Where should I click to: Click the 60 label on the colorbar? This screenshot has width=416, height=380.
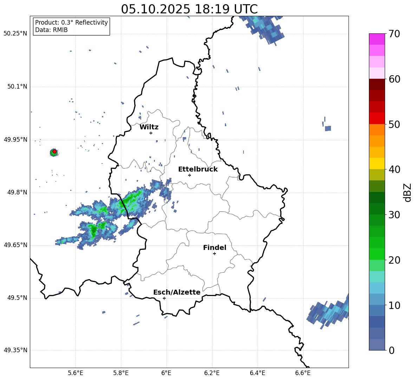394,79
